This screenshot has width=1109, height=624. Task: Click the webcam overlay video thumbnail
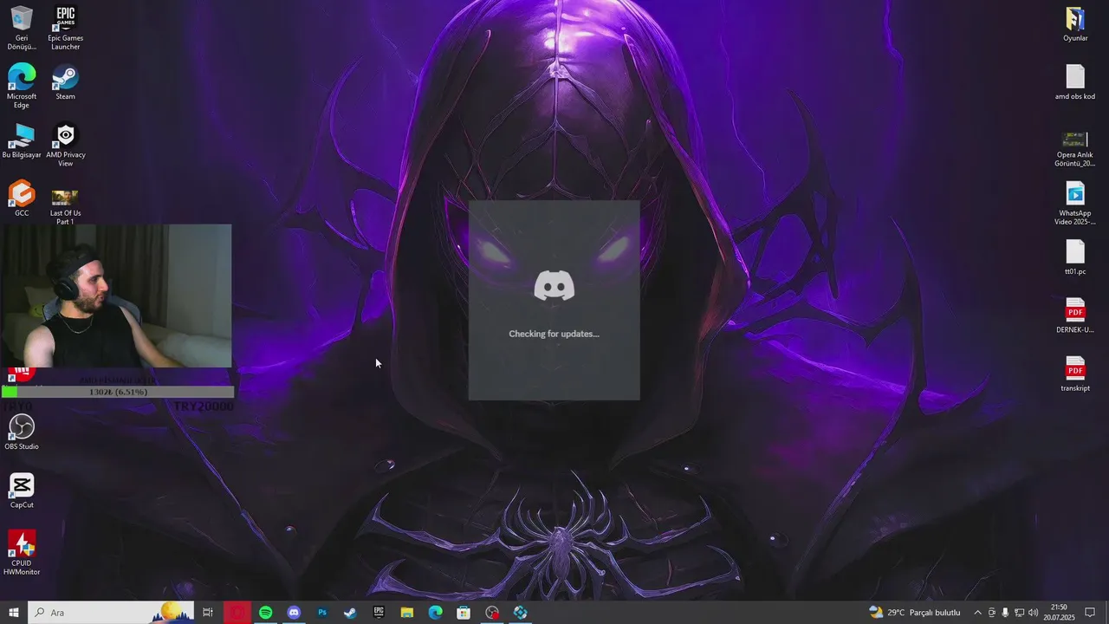116,296
